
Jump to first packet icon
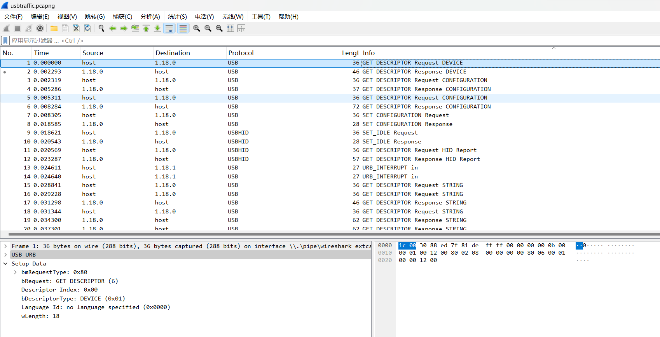[146, 28]
